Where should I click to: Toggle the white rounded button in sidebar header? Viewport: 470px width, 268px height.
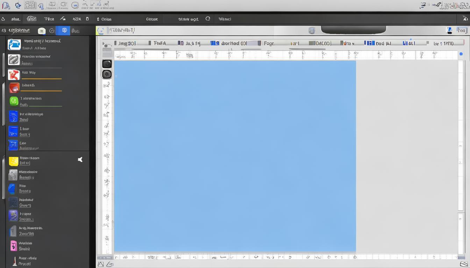42,31
